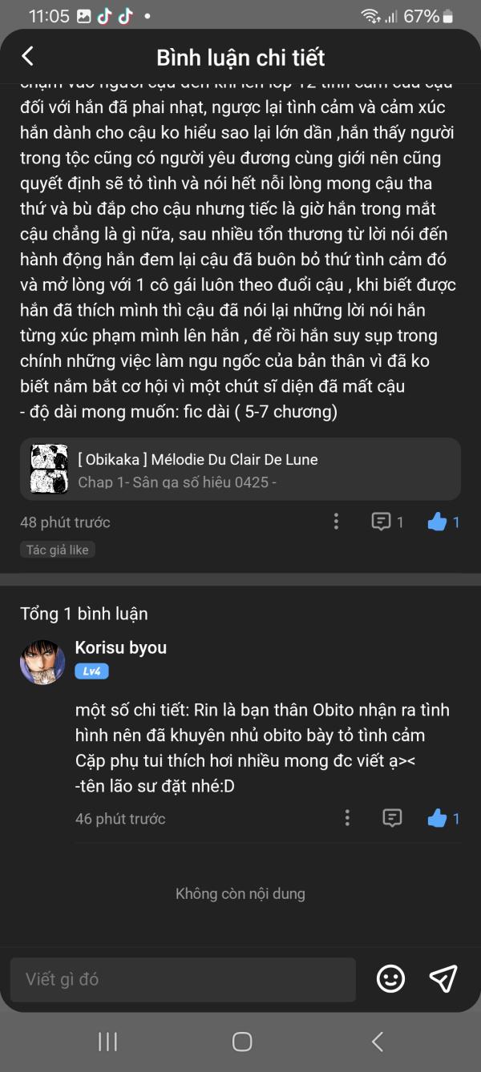Open Korisu byou's profile avatar
Viewport: 481px width, 1072px height.
[42, 662]
